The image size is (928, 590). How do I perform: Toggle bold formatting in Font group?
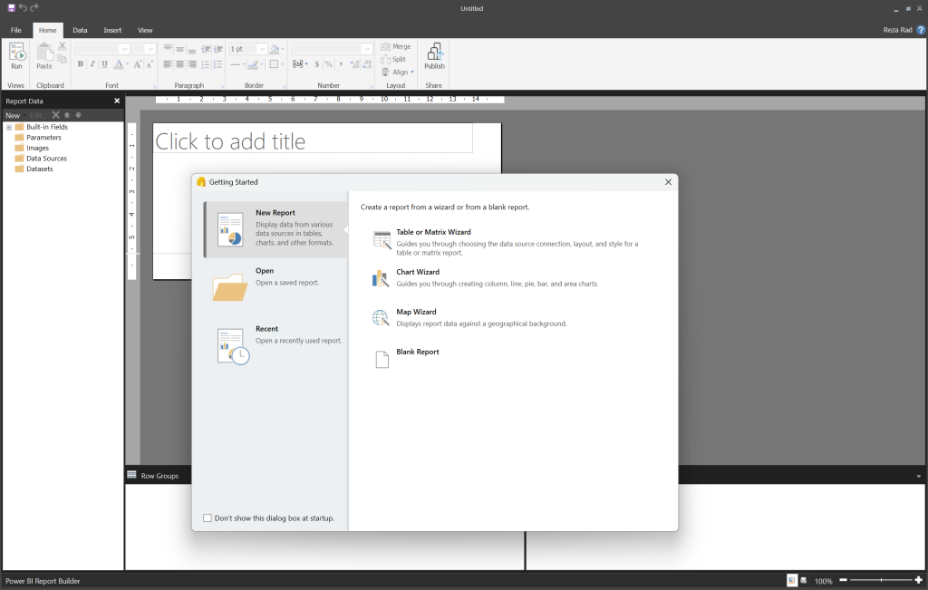[81, 64]
